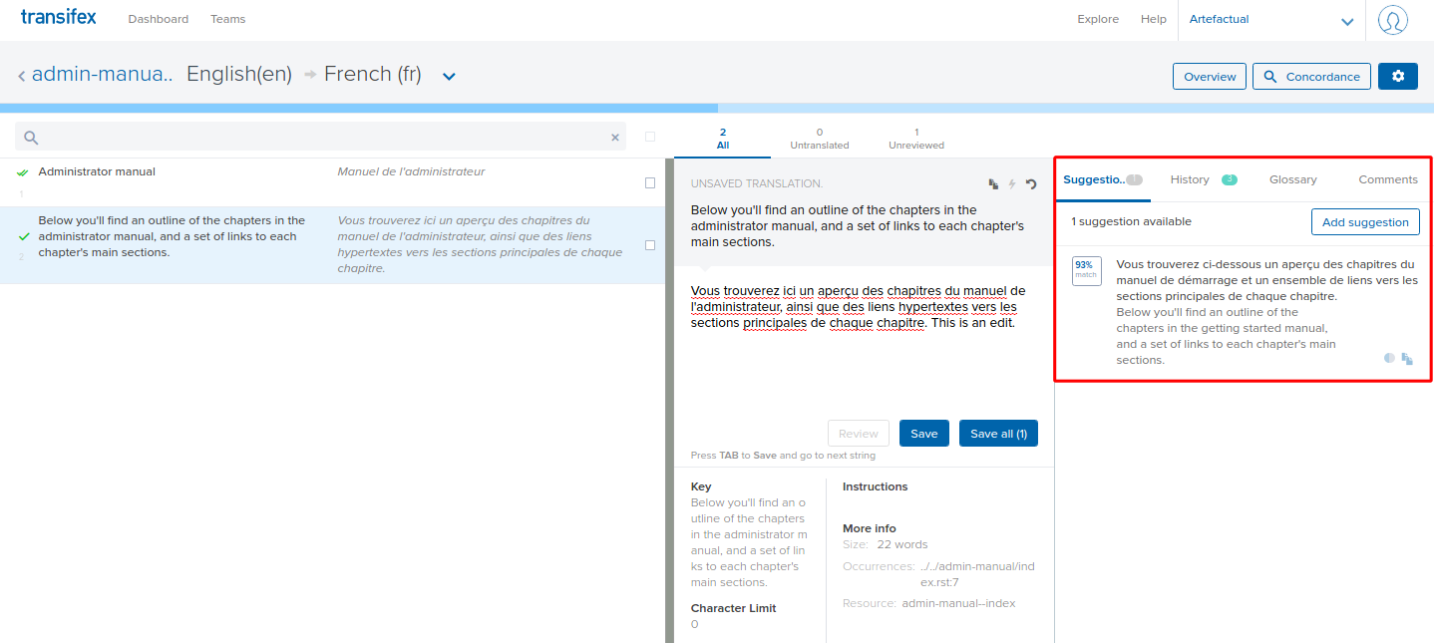Viewport: 1434px width, 643px height.
Task: Undo changes with the revert arrow icon
Action: point(1031,184)
